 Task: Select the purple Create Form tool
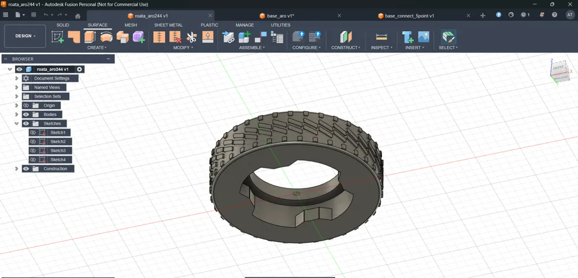coord(139,37)
